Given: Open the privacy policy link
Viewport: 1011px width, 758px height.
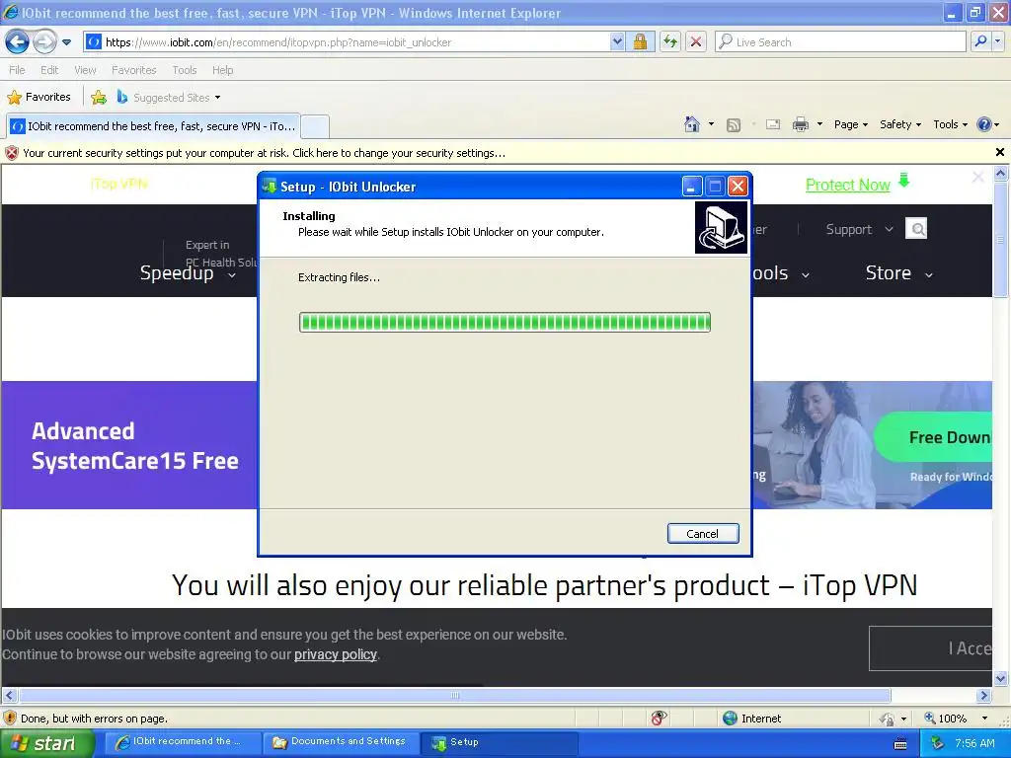Looking at the screenshot, I should [336, 654].
